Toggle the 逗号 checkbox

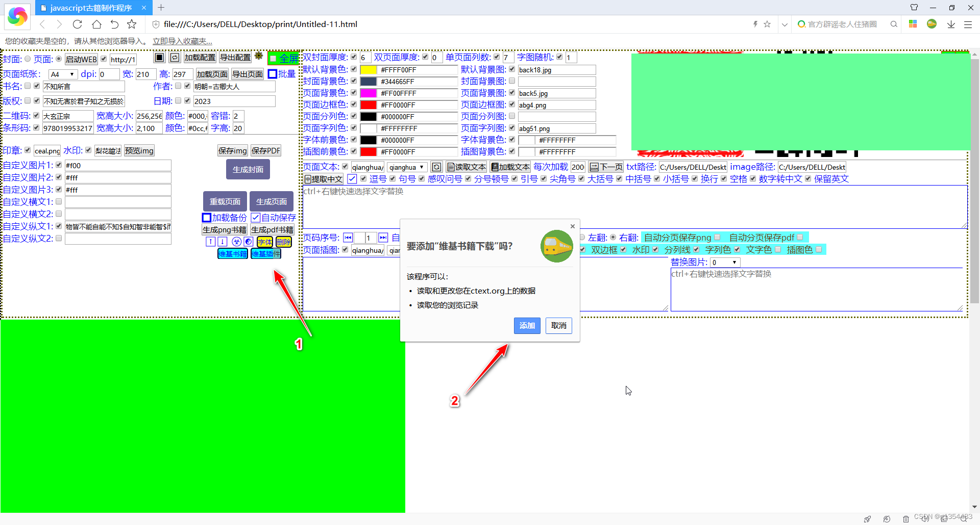tap(363, 179)
